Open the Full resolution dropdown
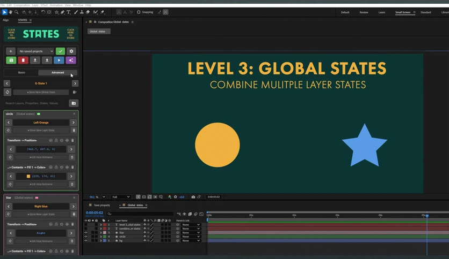Screen dimensions: 449x259 pyautogui.click(x=121, y=197)
